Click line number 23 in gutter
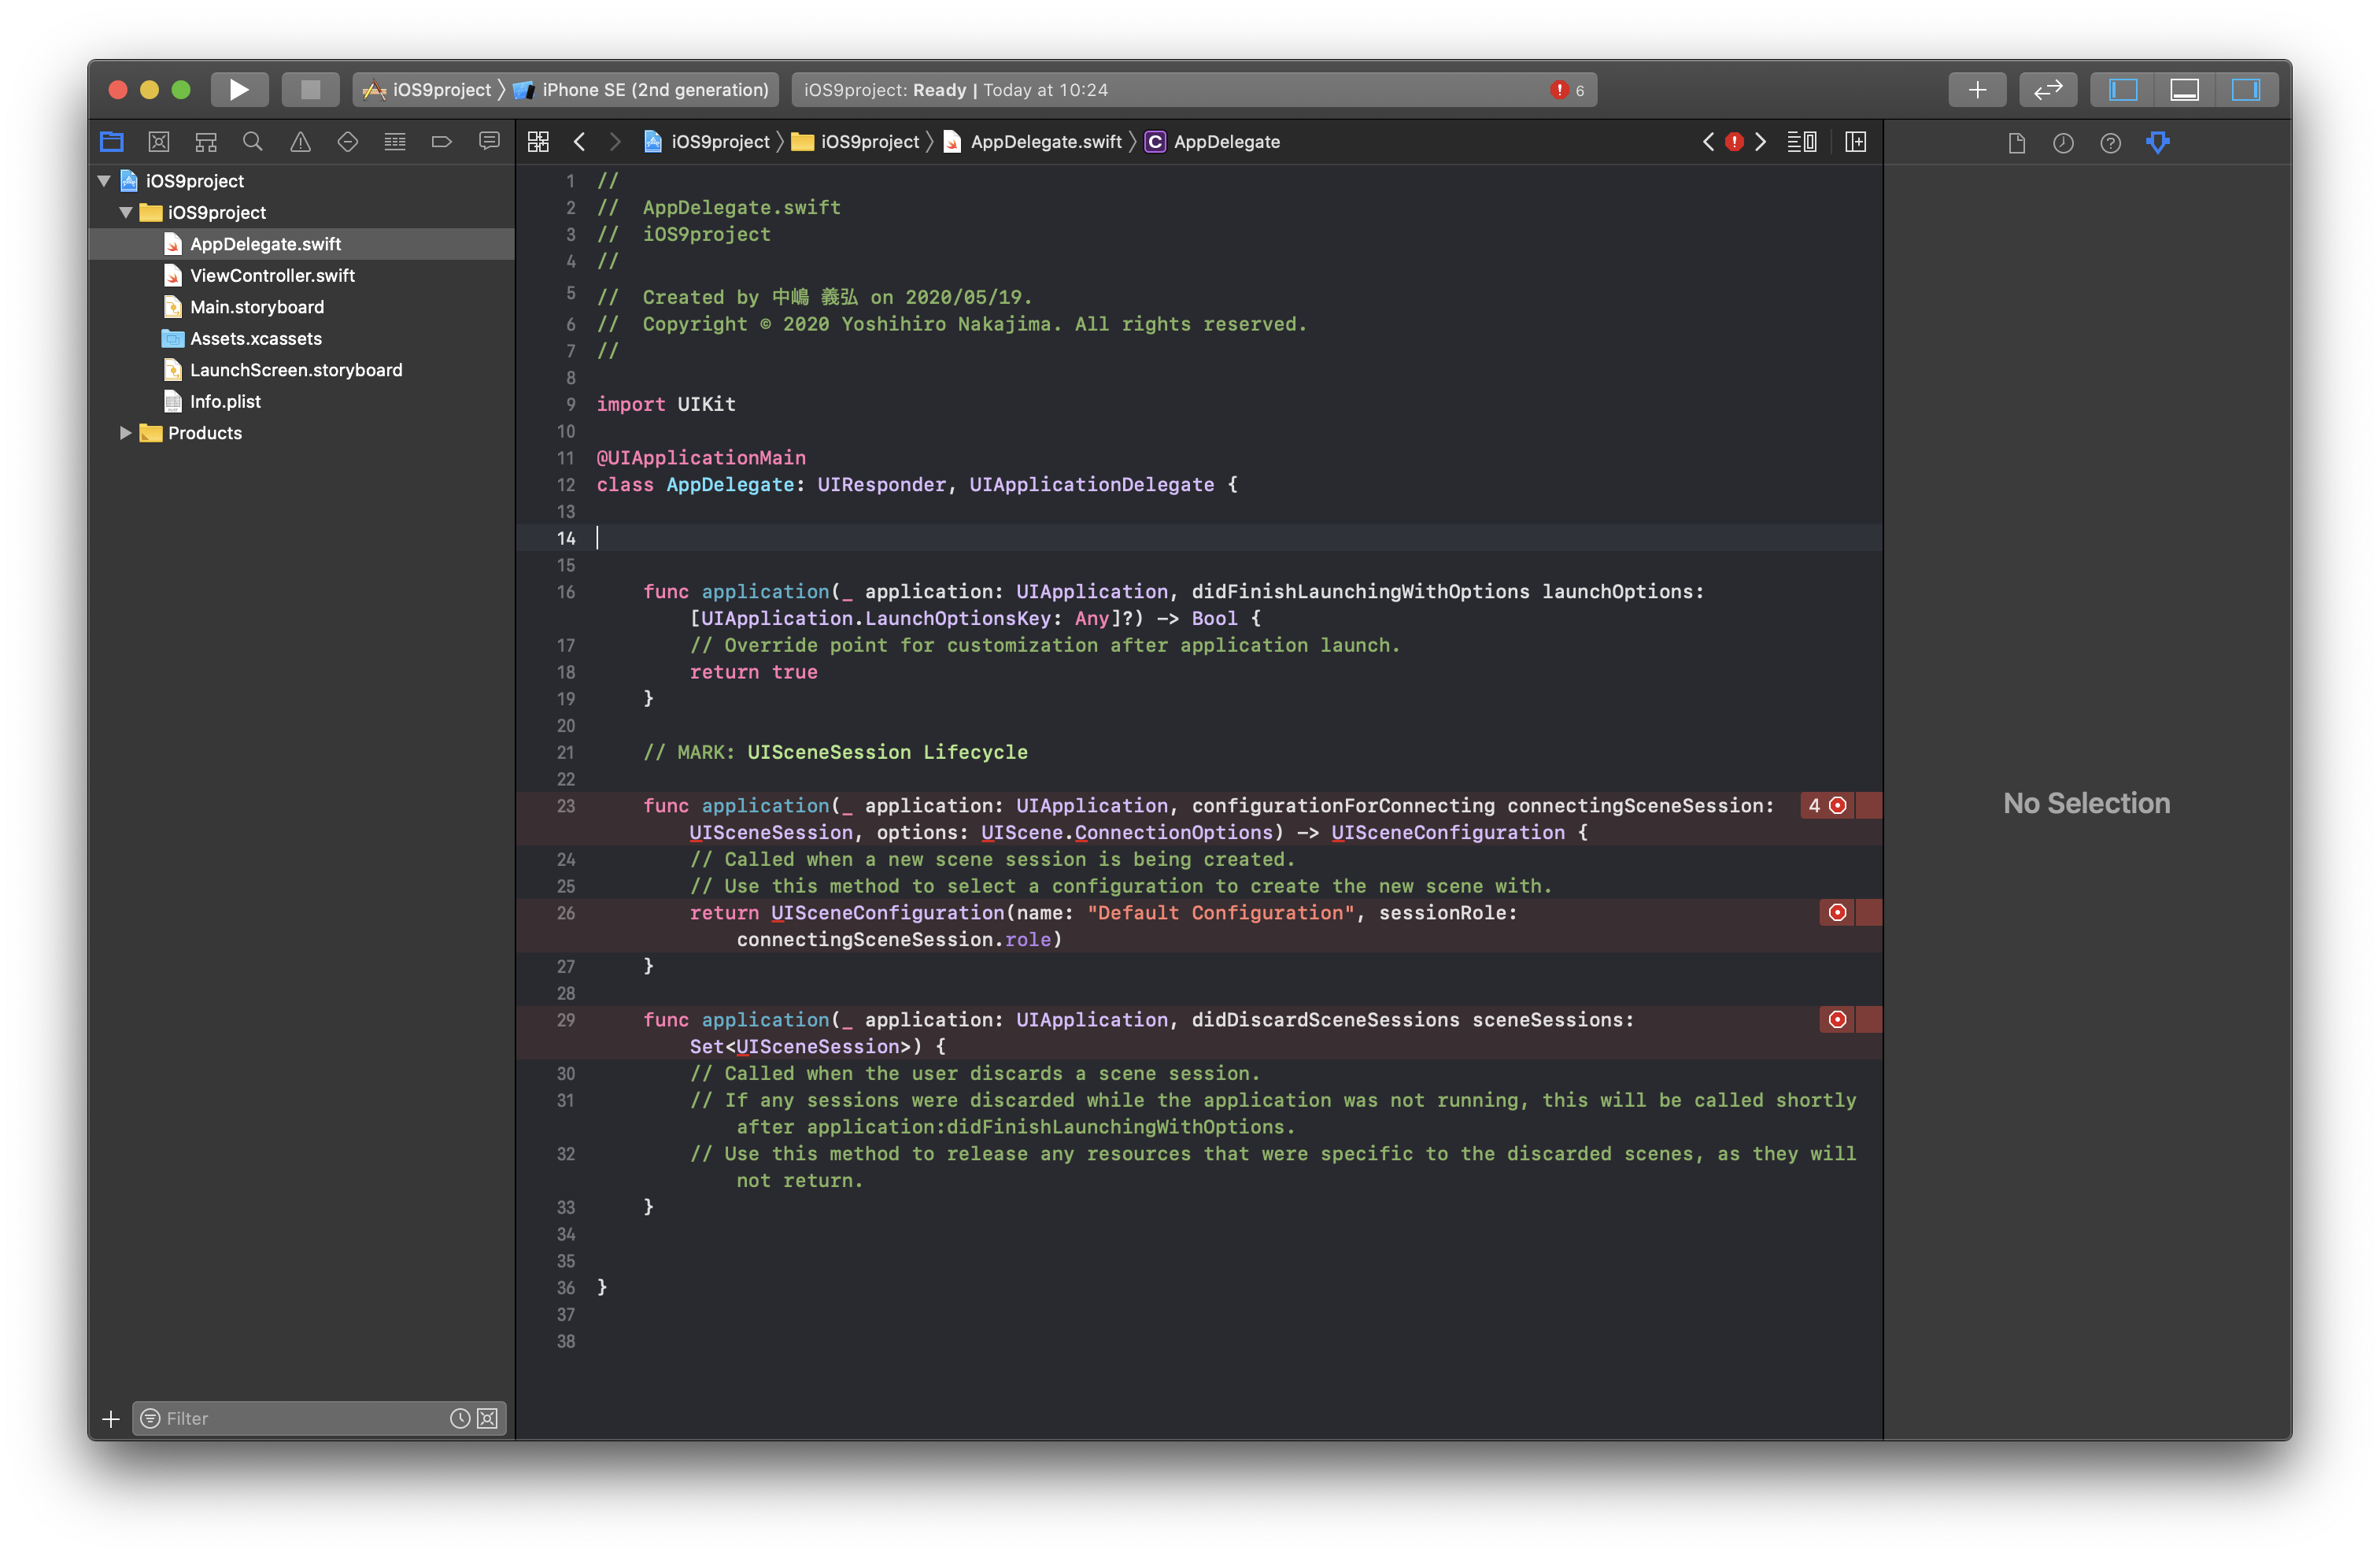This screenshot has width=2380, height=1557. coord(565,806)
